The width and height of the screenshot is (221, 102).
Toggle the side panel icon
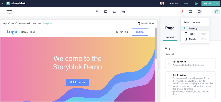[217, 12]
